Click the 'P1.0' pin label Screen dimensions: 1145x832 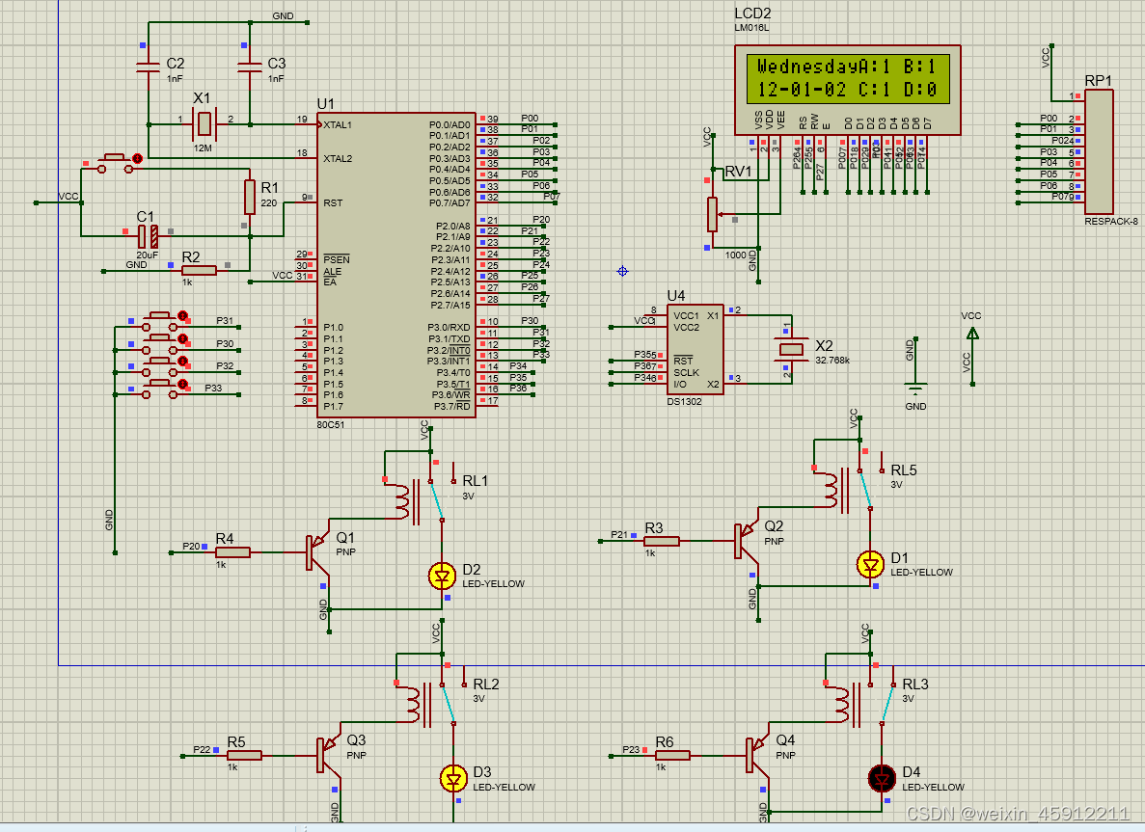pos(333,328)
